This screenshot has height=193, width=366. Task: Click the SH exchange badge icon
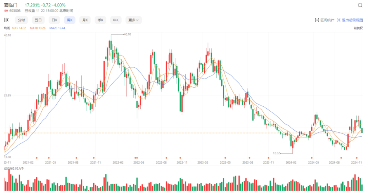6,11
